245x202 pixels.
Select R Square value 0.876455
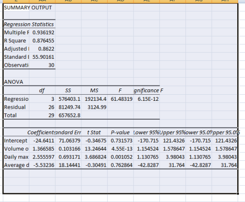(x=42, y=40)
